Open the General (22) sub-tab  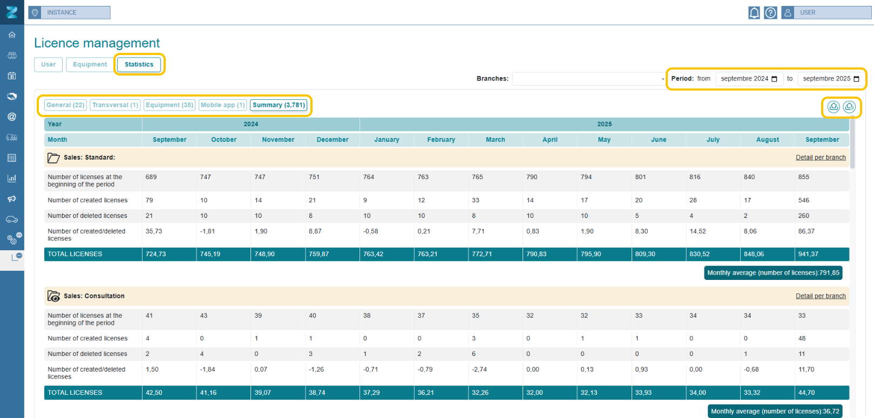click(65, 105)
